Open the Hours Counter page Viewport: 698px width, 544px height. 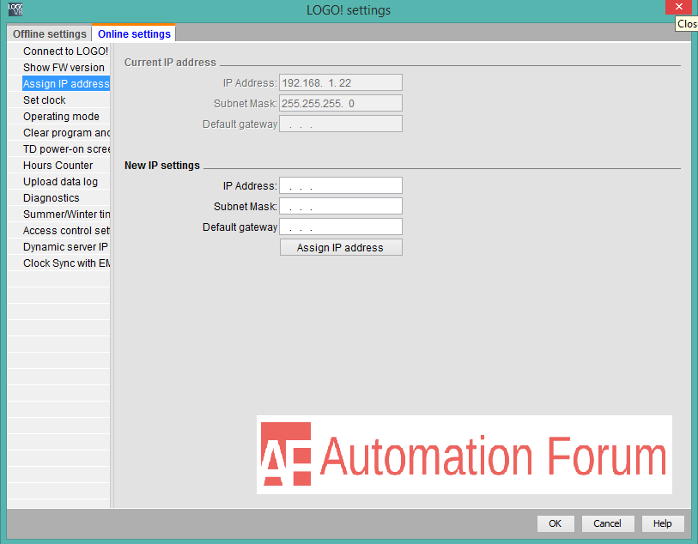(58, 165)
